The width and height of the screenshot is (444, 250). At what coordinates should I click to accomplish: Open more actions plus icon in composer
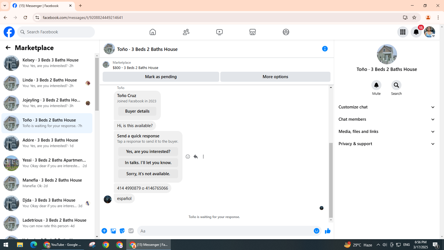[x=104, y=231]
